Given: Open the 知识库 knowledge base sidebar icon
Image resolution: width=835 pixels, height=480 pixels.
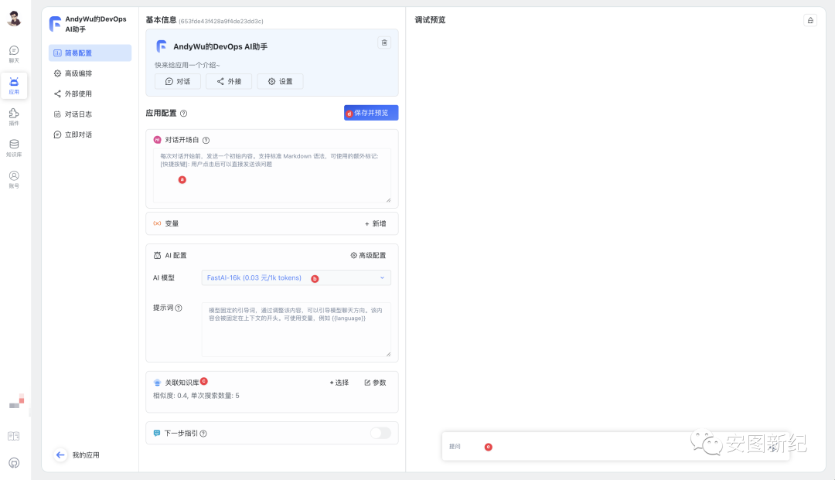Looking at the screenshot, I should click(14, 148).
